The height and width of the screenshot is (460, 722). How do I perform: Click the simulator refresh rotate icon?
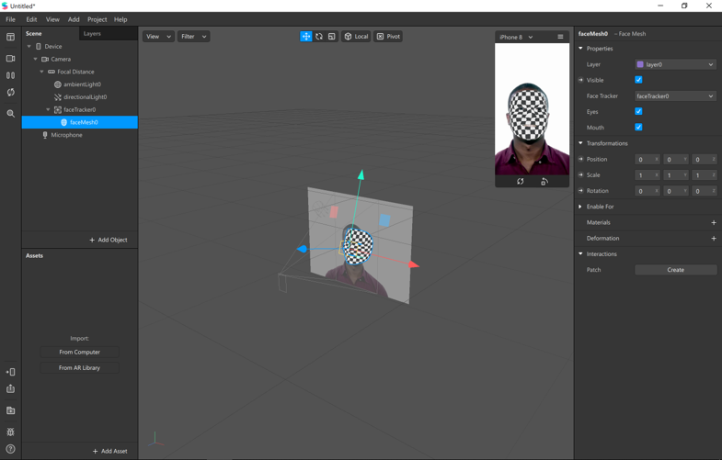[x=520, y=182]
